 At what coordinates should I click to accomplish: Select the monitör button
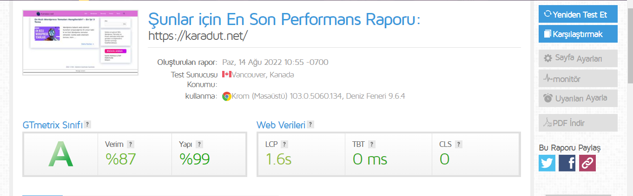coord(578,78)
